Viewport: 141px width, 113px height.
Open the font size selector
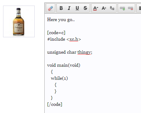(x=104, y=8)
